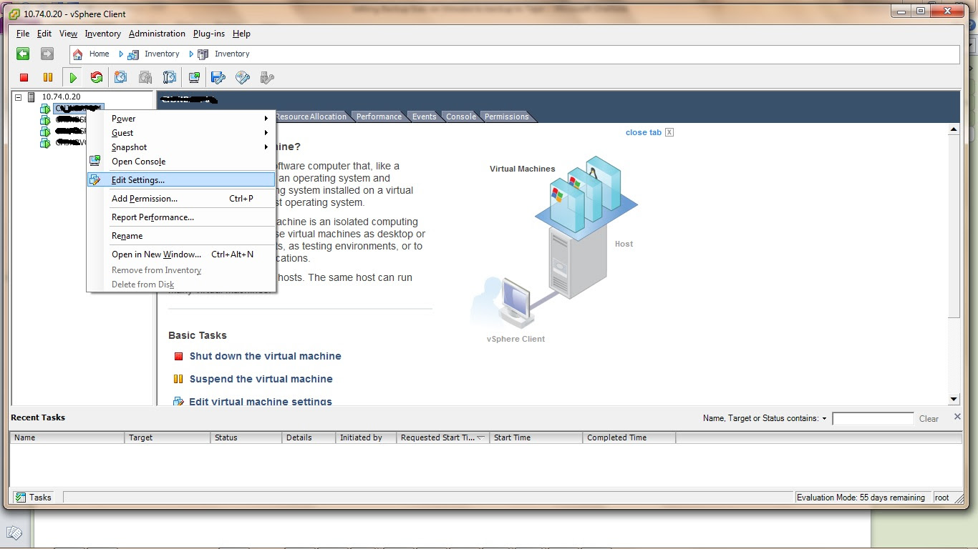Click Shut down the virtual machine link
The image size is (978, 549).
(265, 356)
